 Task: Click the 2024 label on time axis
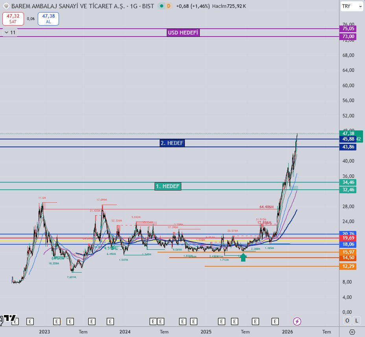coord(125,332)
